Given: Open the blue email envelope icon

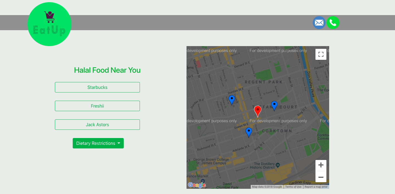Looking at the screenshot, I should [x=319, y=23].
